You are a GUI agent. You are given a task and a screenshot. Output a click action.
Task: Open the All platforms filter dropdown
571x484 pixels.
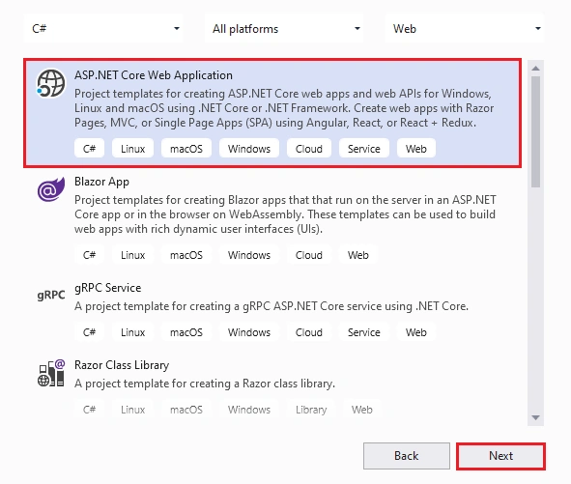point(284,28)
